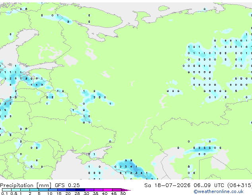Select the legend label '40'
This screenshot has width=252, height=195.
click(105, 193)
